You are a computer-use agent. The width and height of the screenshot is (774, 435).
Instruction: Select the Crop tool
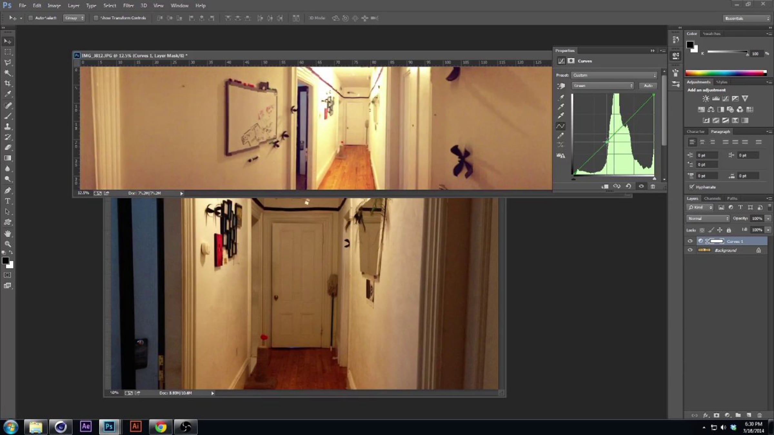point(7,83)
